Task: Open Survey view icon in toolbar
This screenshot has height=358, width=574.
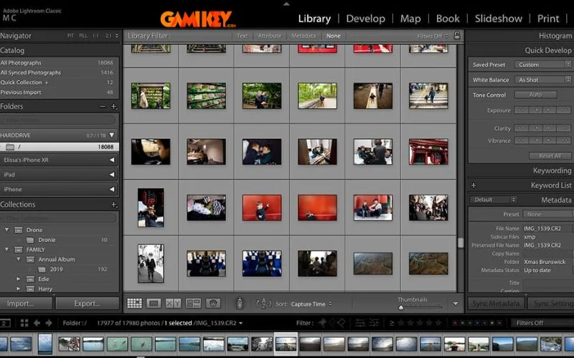Action: coord(193,303)
